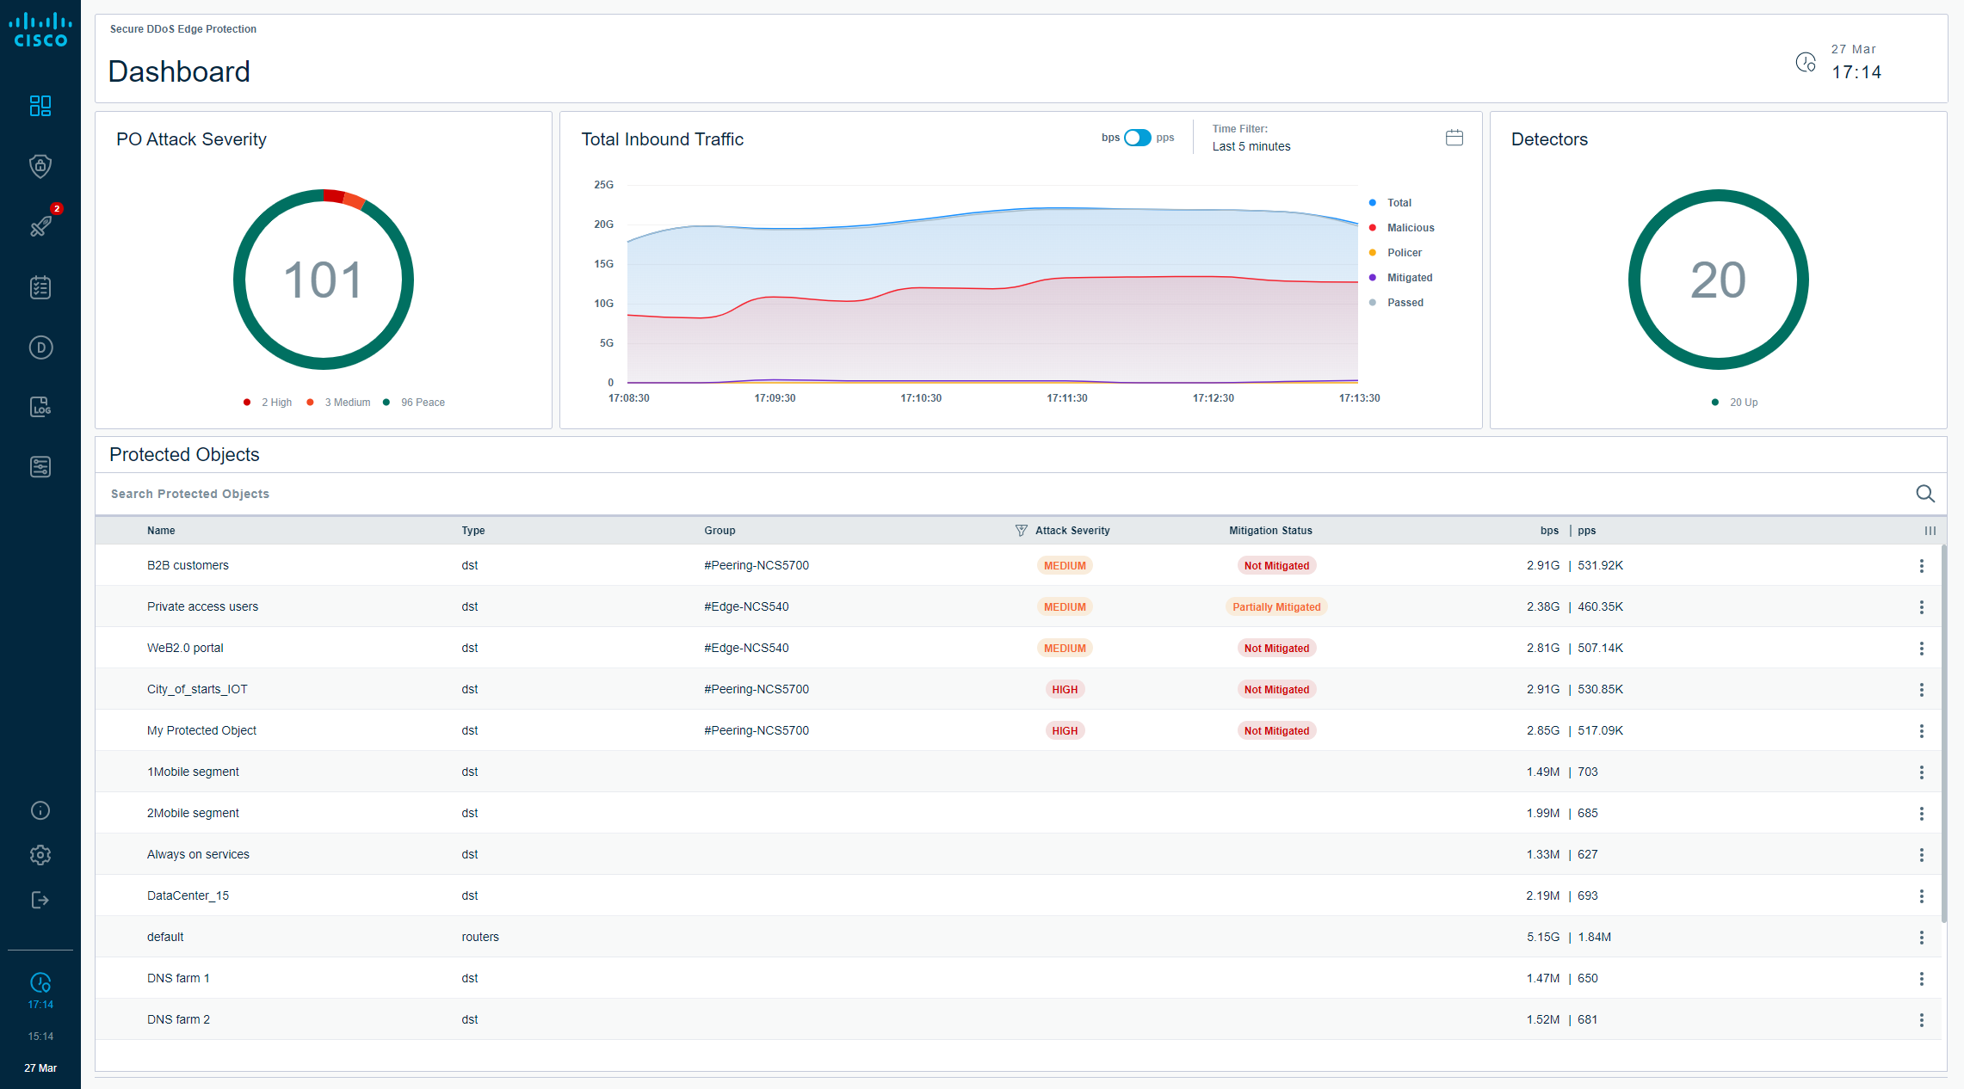The width and height of the screenshot is (1964, 1089).
Task: Open the rocket attacks icon with badge
Action: (40, 226)
